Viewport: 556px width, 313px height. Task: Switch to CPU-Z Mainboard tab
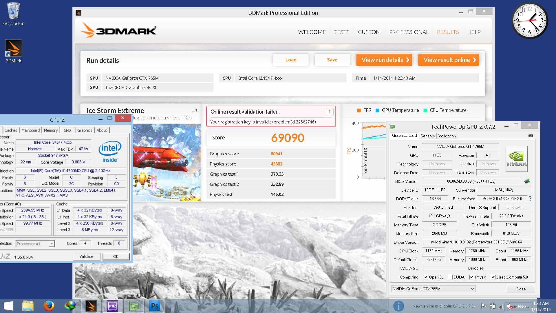30,130
